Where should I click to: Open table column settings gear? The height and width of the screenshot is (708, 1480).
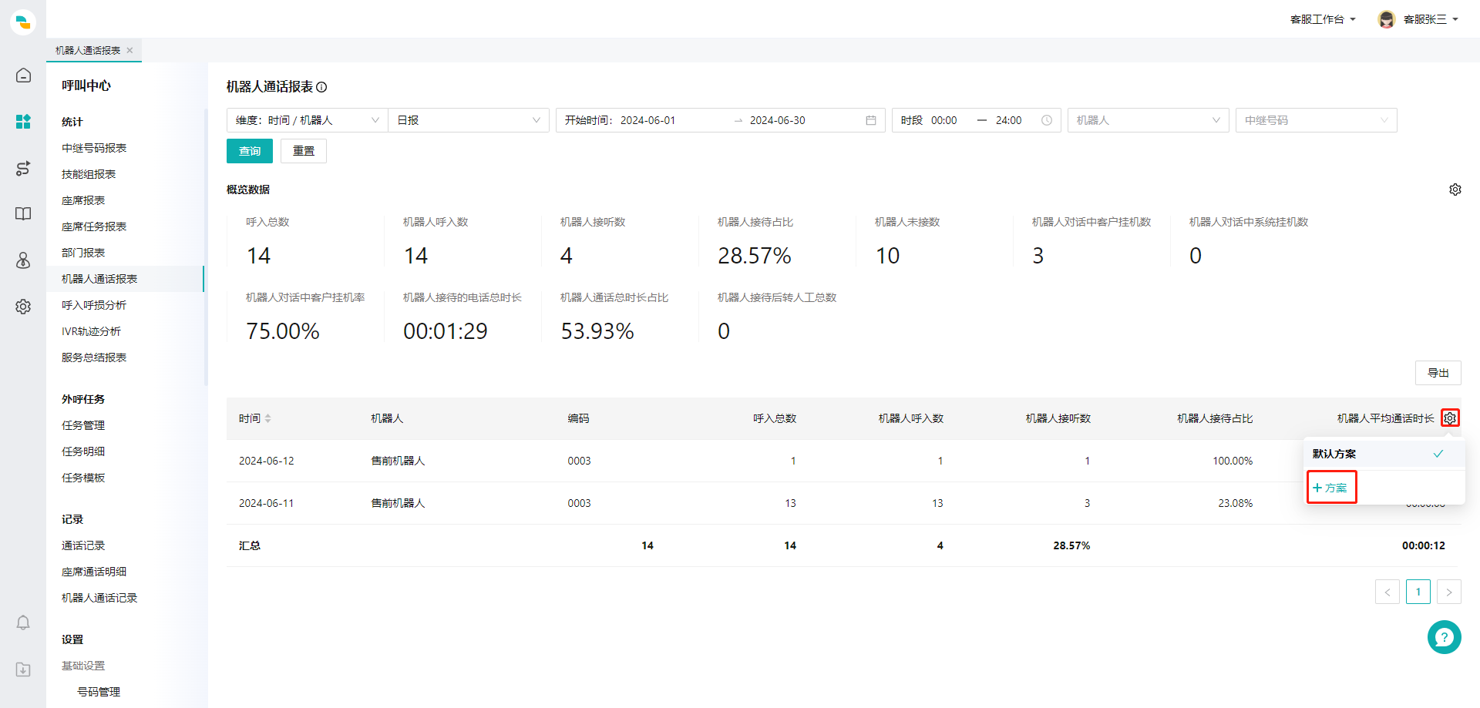point(1450,418)
